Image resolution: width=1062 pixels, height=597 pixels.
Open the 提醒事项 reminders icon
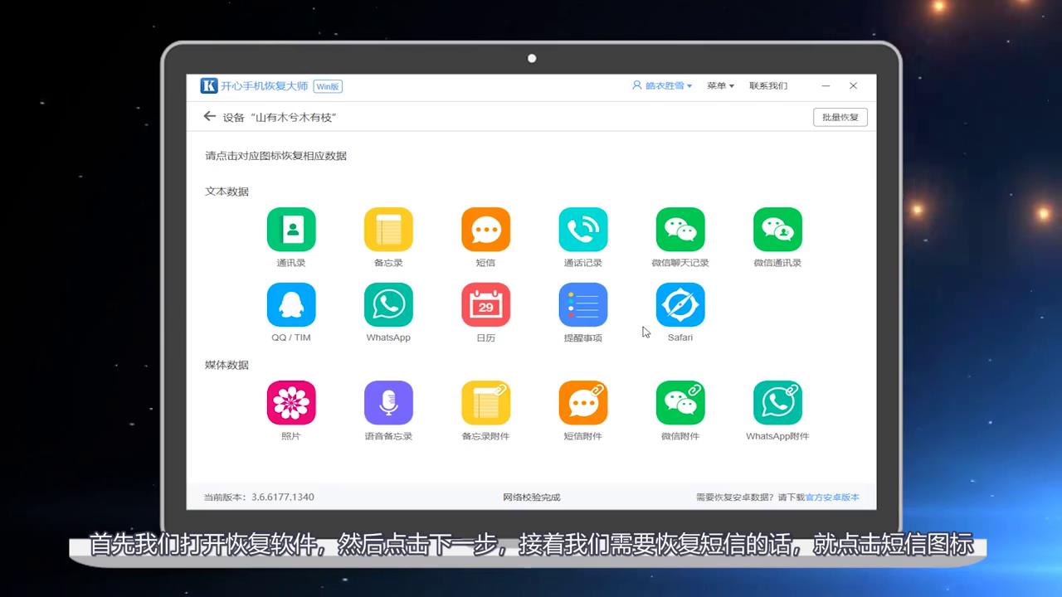(583, 304)
